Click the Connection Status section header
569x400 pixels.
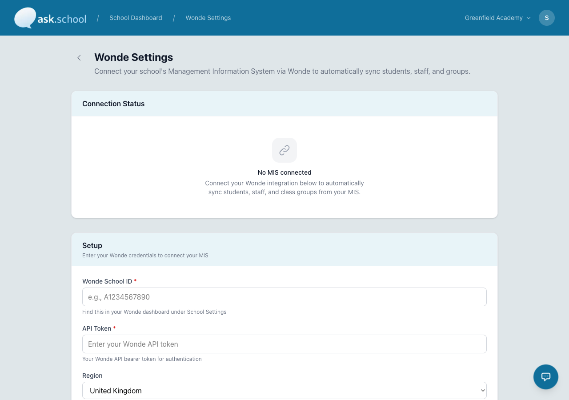[113, 104]
